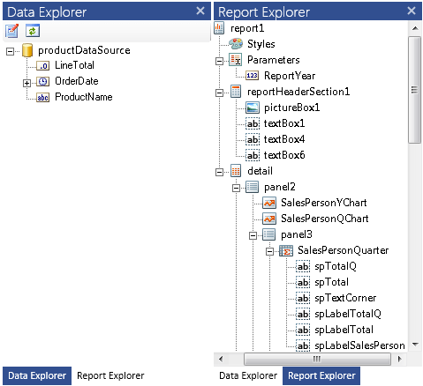Viewport: 423px width, 386px height.
Task: Click the clock icon beside OrderDate
Action: coord(43,81)
